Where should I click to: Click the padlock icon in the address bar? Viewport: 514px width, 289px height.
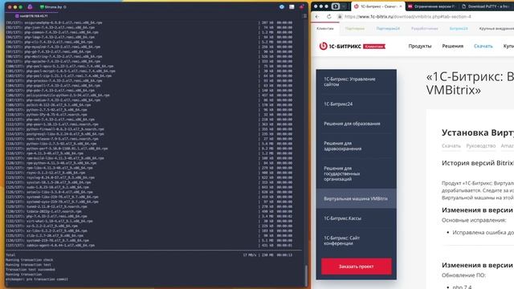(x=340, y=16)
